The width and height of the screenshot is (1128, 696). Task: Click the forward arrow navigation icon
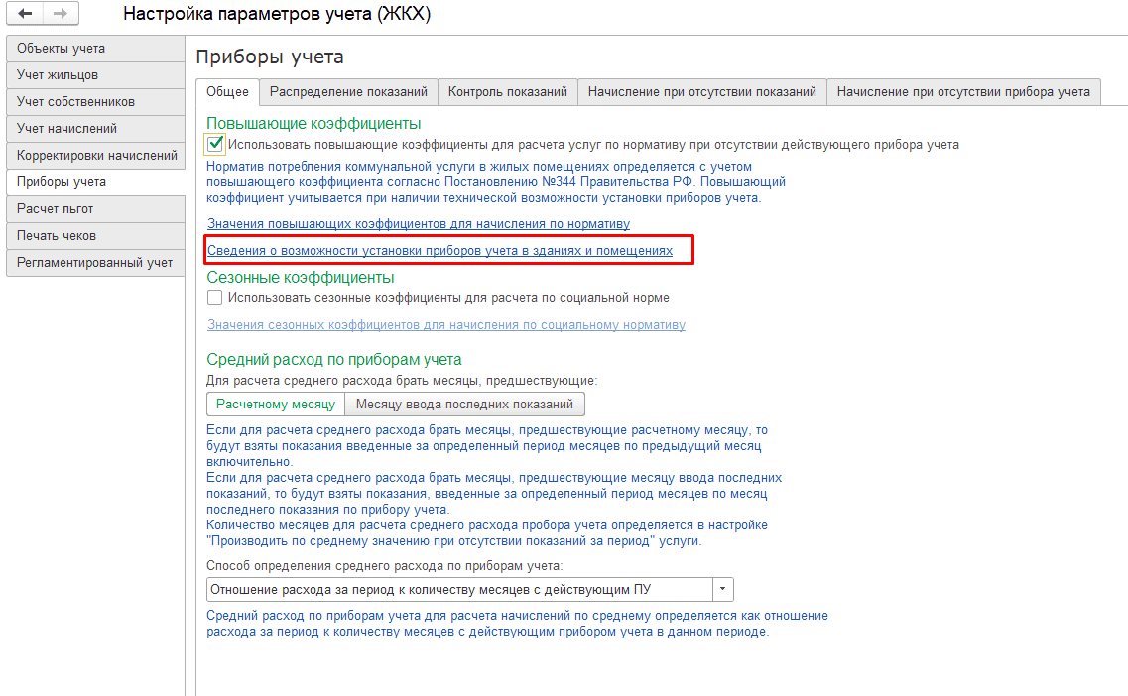click(x=62, y=14)
